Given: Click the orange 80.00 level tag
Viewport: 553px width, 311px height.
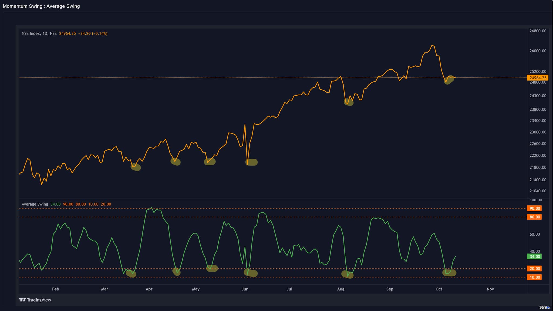Looking at the screenshot, I should tap(534, 217).
